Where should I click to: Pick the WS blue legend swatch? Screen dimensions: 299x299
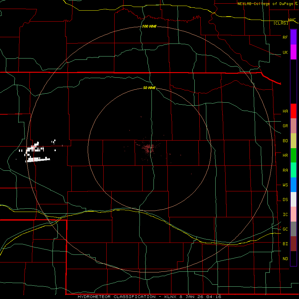(293, 185)
